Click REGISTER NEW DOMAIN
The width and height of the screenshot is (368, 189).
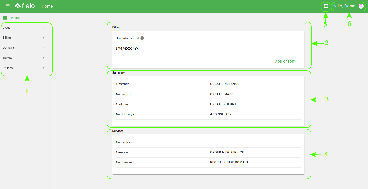228,162
